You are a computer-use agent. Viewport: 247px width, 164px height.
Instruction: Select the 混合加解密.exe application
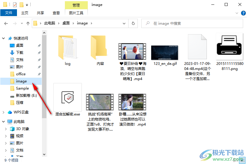coord(68,100)
